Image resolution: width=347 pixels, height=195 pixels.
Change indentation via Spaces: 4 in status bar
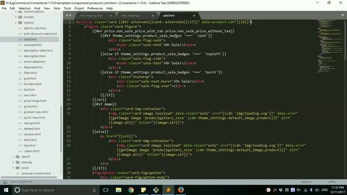coord(306,182)
